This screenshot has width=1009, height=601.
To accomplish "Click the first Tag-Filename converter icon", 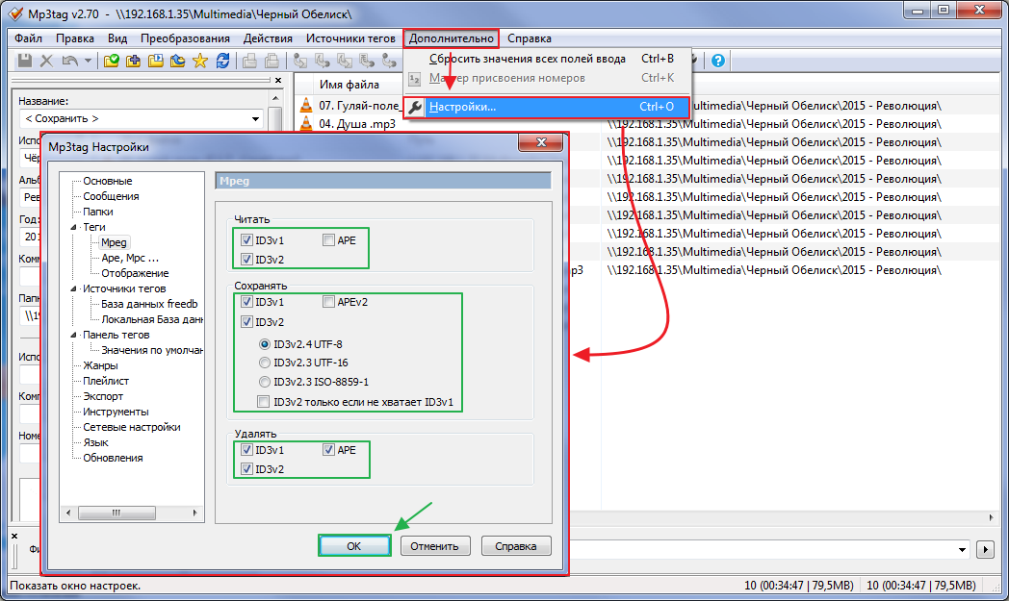I will tap(299, 61).
